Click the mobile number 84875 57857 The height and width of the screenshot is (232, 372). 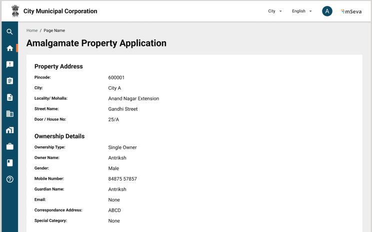coord(122,179)
